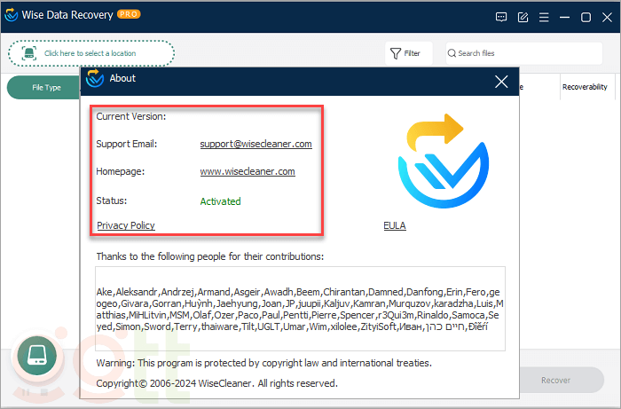Click the small logo in About title bar

click(95, 80)
